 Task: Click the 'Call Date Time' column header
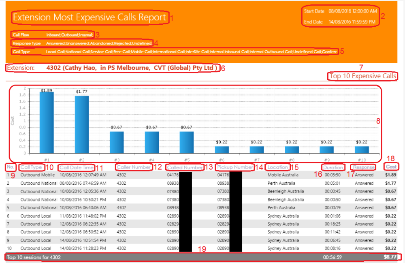click(77, 167)
